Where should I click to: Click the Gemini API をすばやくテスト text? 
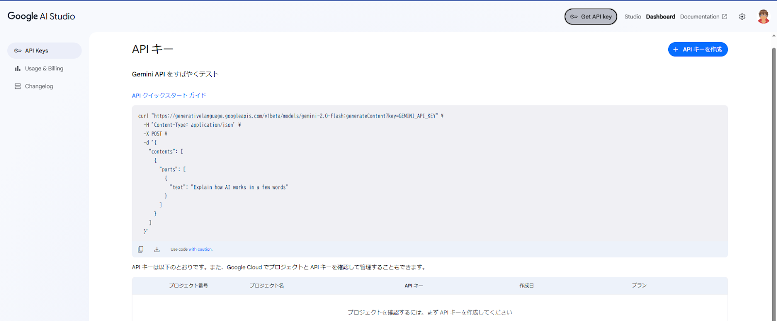(x=175, y=74)
